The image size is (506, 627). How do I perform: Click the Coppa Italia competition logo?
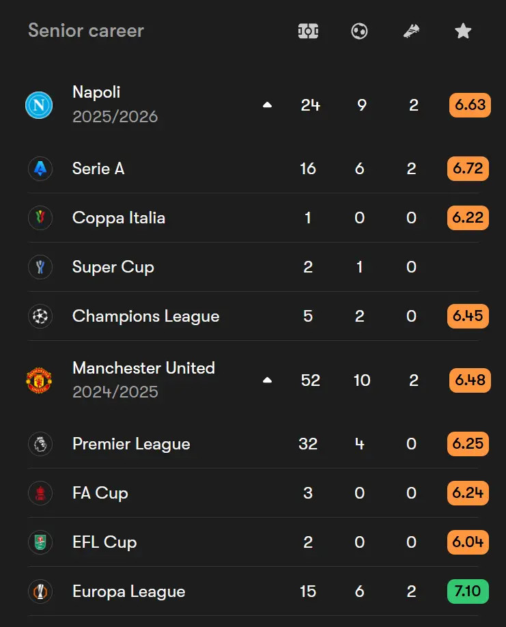point(40,218)
